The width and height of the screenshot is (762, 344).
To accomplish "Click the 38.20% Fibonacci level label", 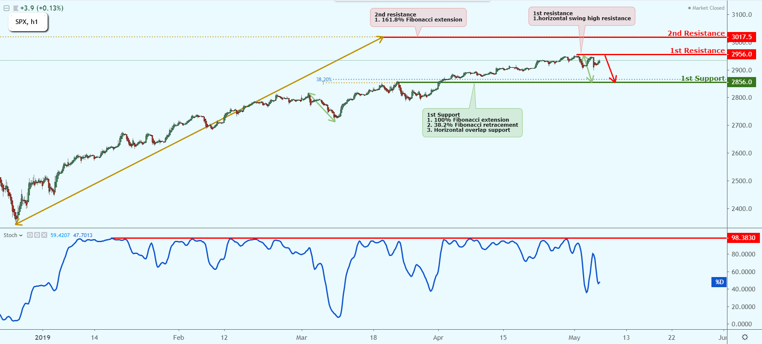I will coord(324,80).
